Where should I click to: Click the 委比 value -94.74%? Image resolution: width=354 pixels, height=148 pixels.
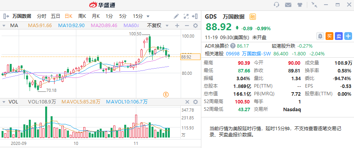(x=342, y=78)
